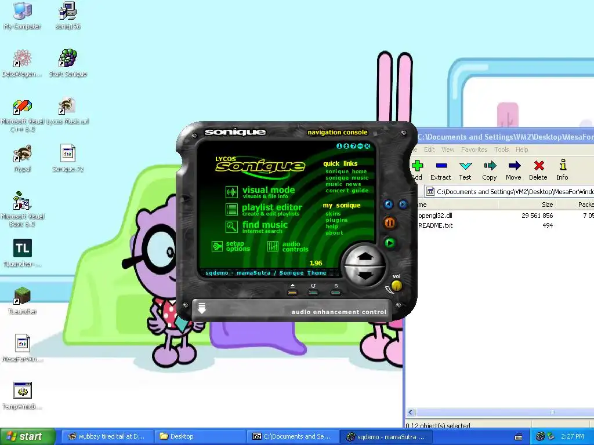Select opengl32.dll in 7-Zip list
This screenshot has width=594, height=445.
435,216
